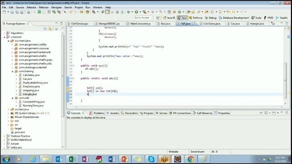292x164 pixels.
Task: Click the editor vertical scrollbar
Action: point(285,81)
